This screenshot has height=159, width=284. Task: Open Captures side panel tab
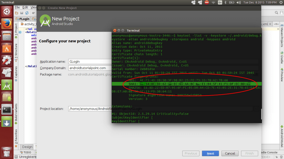16,74
